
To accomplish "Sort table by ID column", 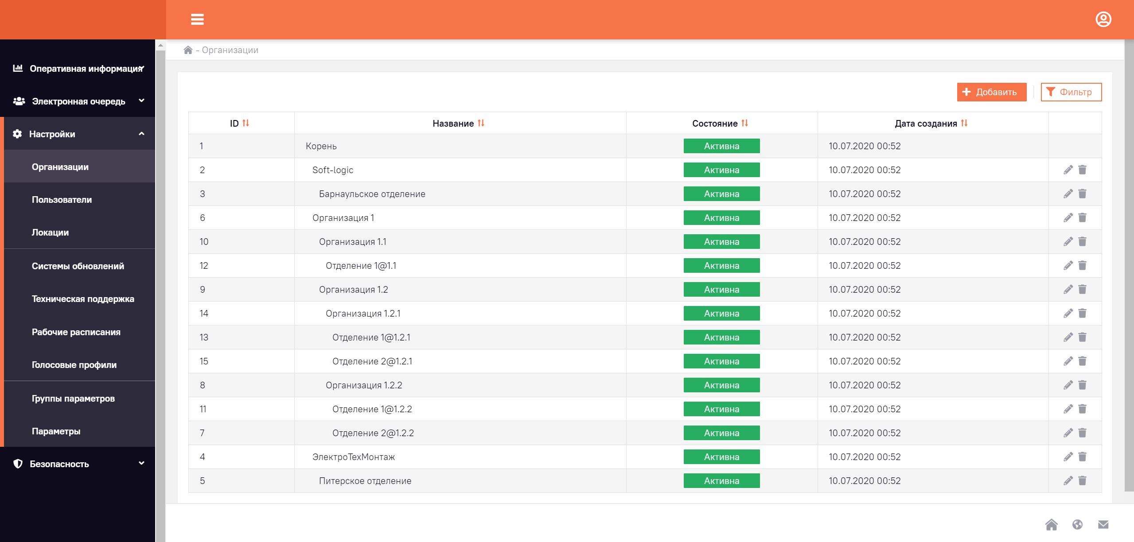I will 246,123.
